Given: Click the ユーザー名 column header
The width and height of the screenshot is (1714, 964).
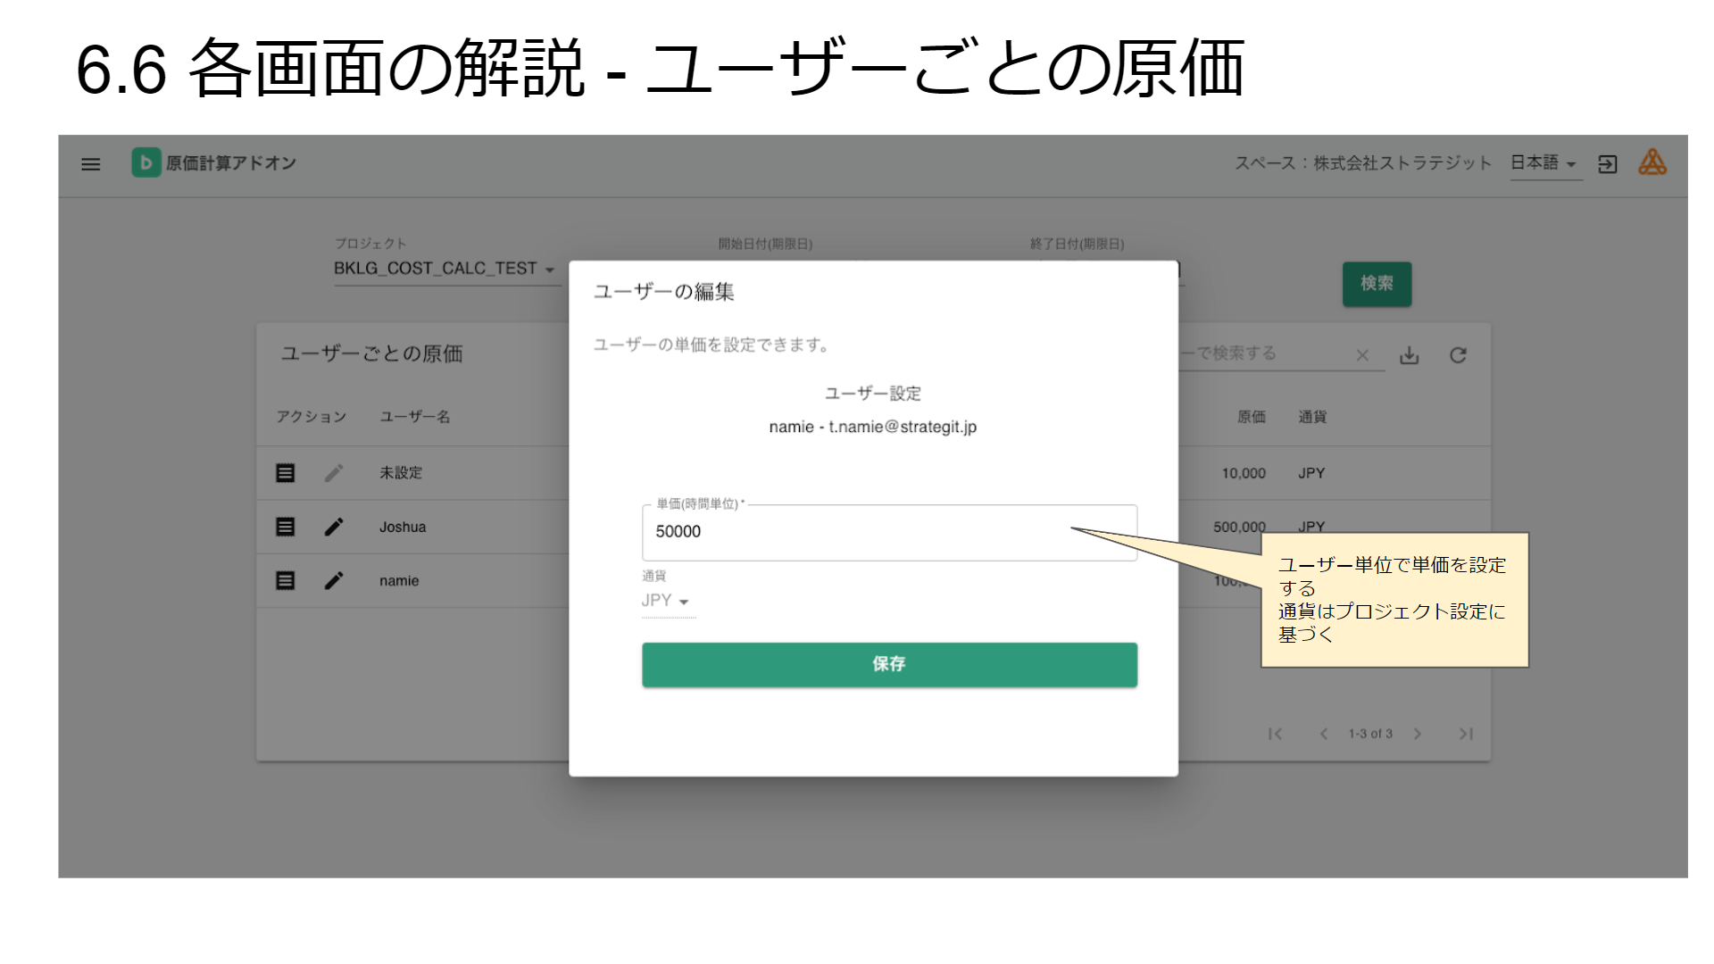Looking at the screenshot, I should (415, 417).
